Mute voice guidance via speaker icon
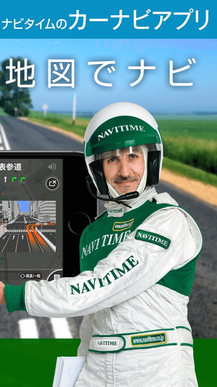Viewport: 217px width, 387px height. (52, 167)
